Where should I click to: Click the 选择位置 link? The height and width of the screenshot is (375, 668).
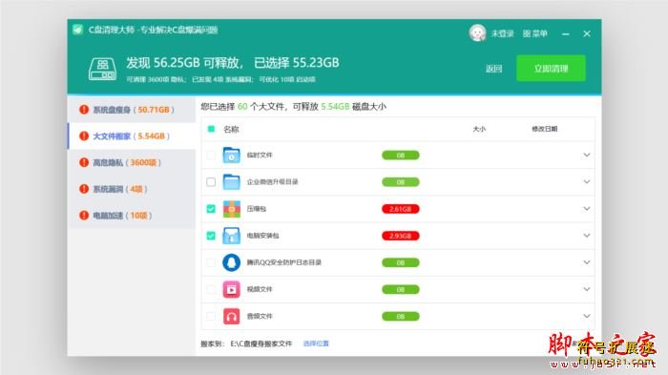tap(316, 344)
